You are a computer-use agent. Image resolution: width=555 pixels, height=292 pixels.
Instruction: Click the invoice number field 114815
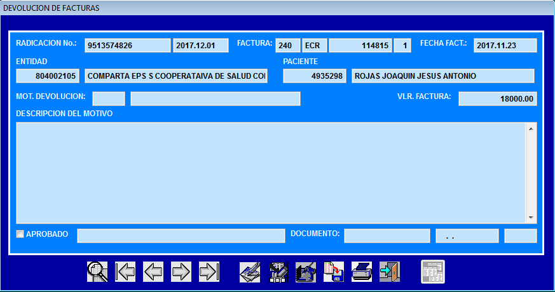[360, 46]
